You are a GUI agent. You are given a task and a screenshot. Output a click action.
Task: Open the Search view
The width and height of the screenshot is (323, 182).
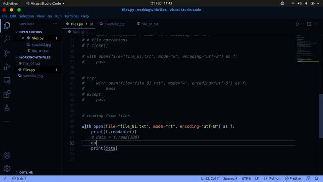(7, 39)
